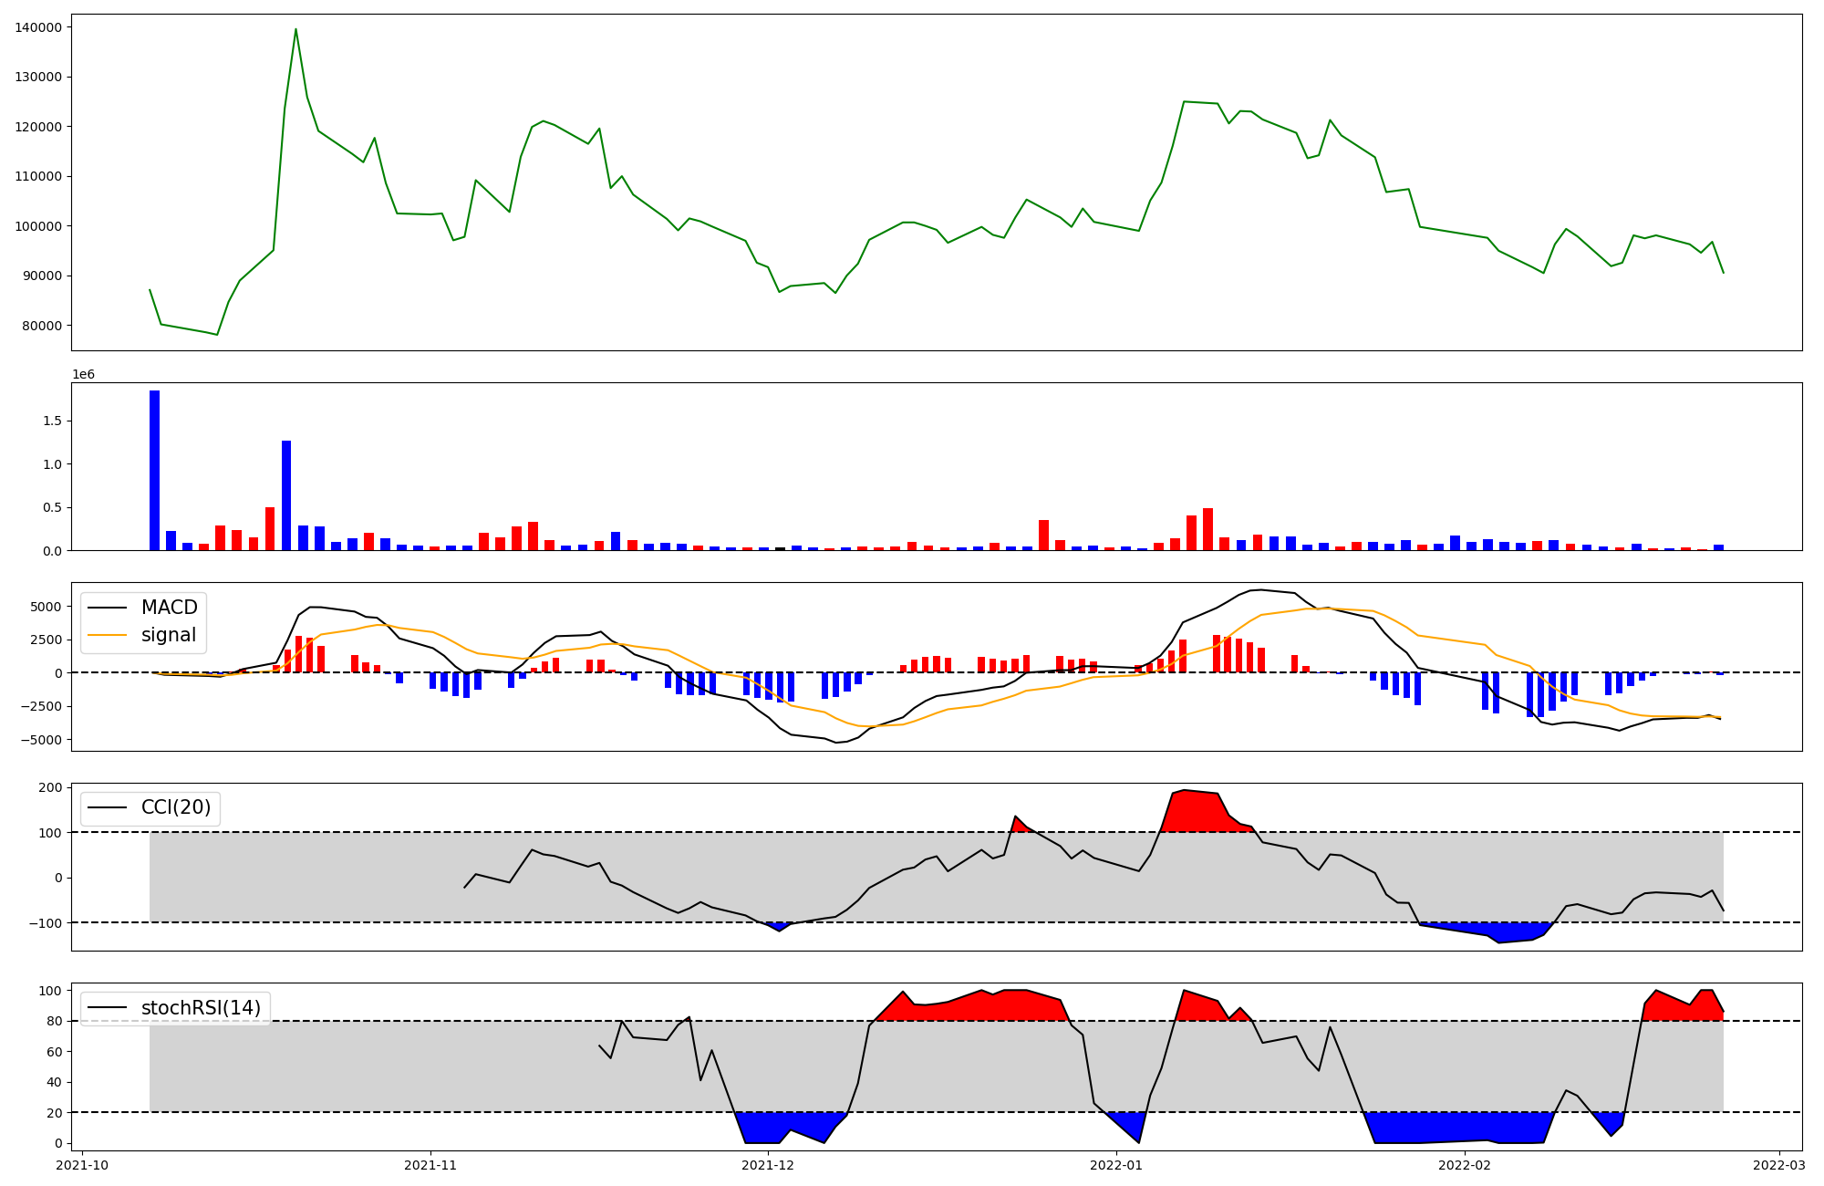Click the 2021-11 date tick label
The width and height of the screenshot is (1824, 1186).
pyautogui.click(x=430, y=1165)
